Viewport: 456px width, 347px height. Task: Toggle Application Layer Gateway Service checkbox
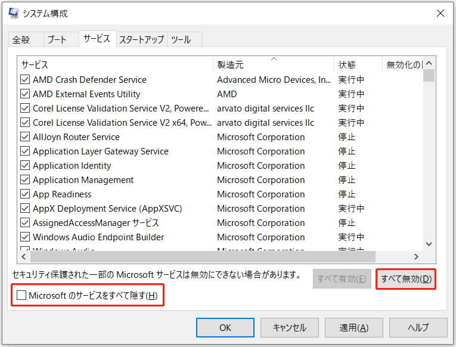(25, 151)
